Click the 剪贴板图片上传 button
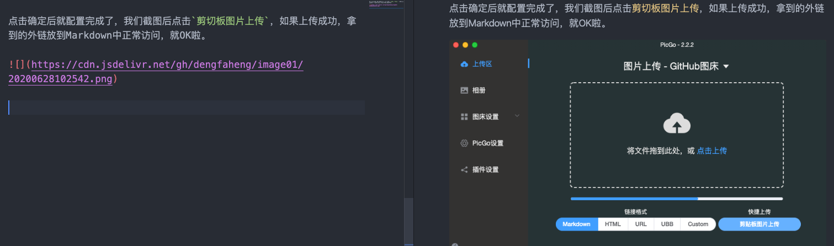 (759, 224)
